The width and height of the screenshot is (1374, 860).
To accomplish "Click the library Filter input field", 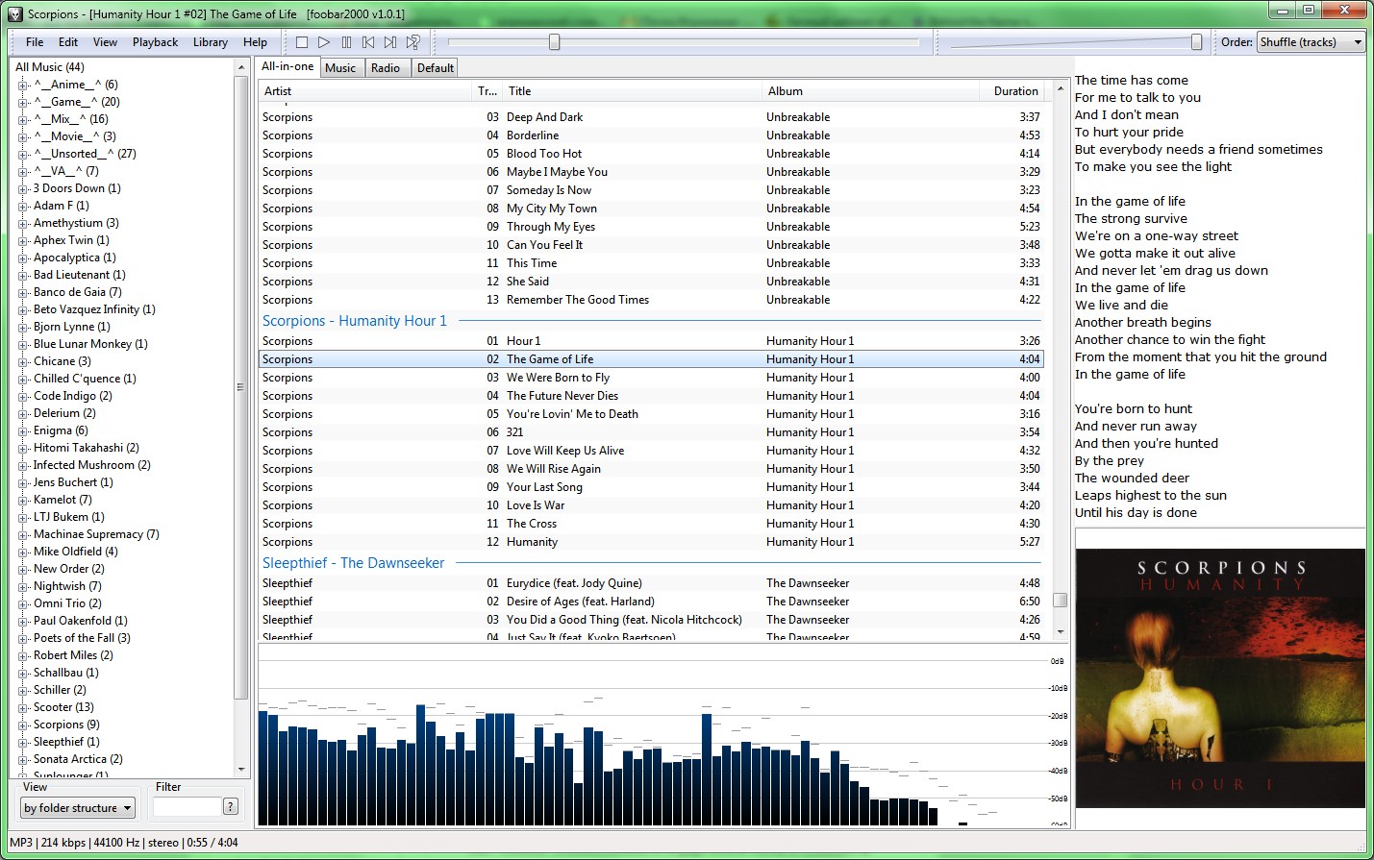I will [187, 807].
